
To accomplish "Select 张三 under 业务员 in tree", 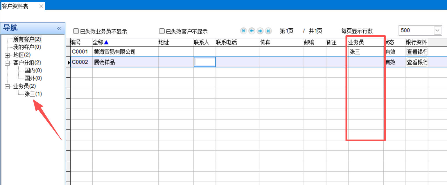I will [33, 94].
